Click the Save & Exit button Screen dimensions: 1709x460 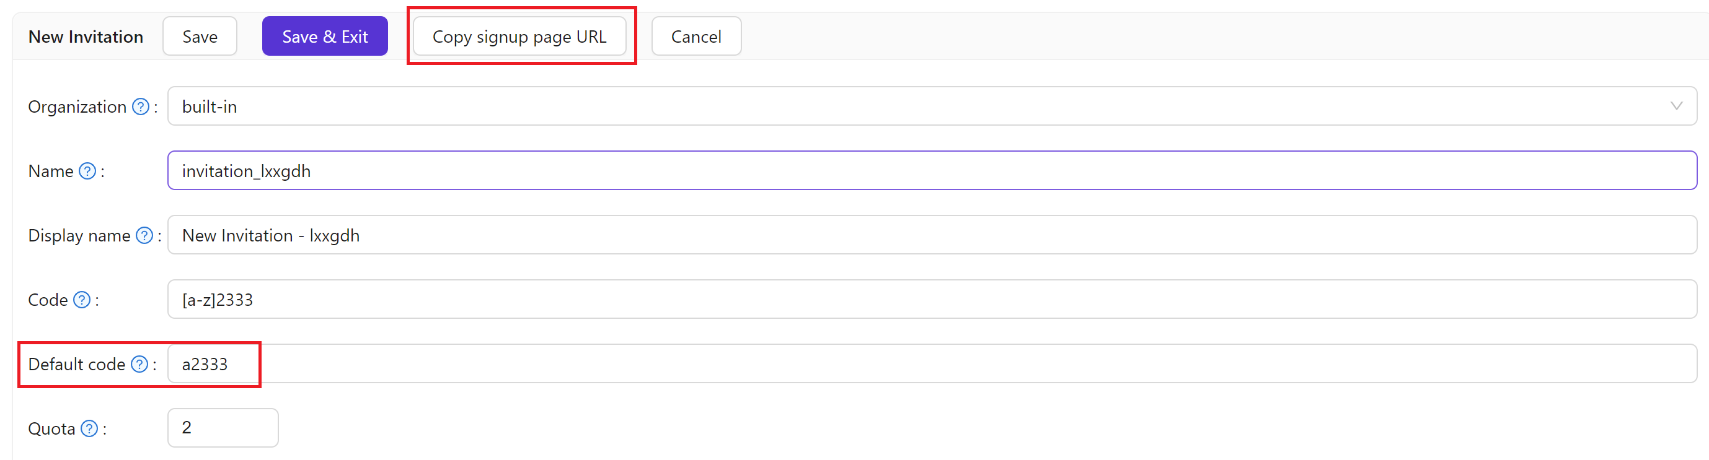tap(324, 37)
